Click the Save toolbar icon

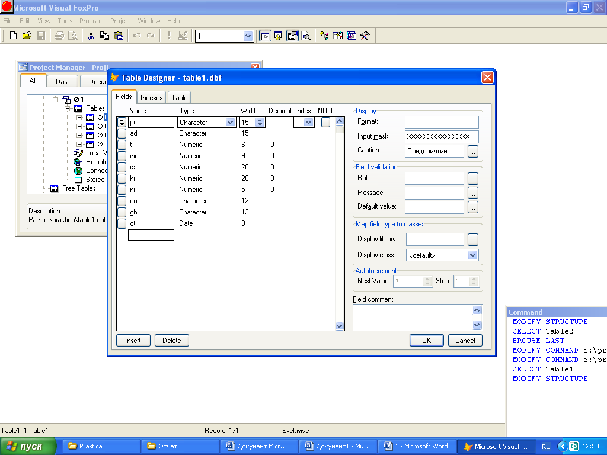click(x=41, y=36)
